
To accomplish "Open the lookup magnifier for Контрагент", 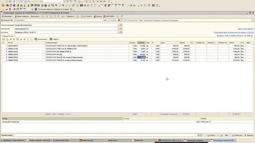I will click(121, 29).
